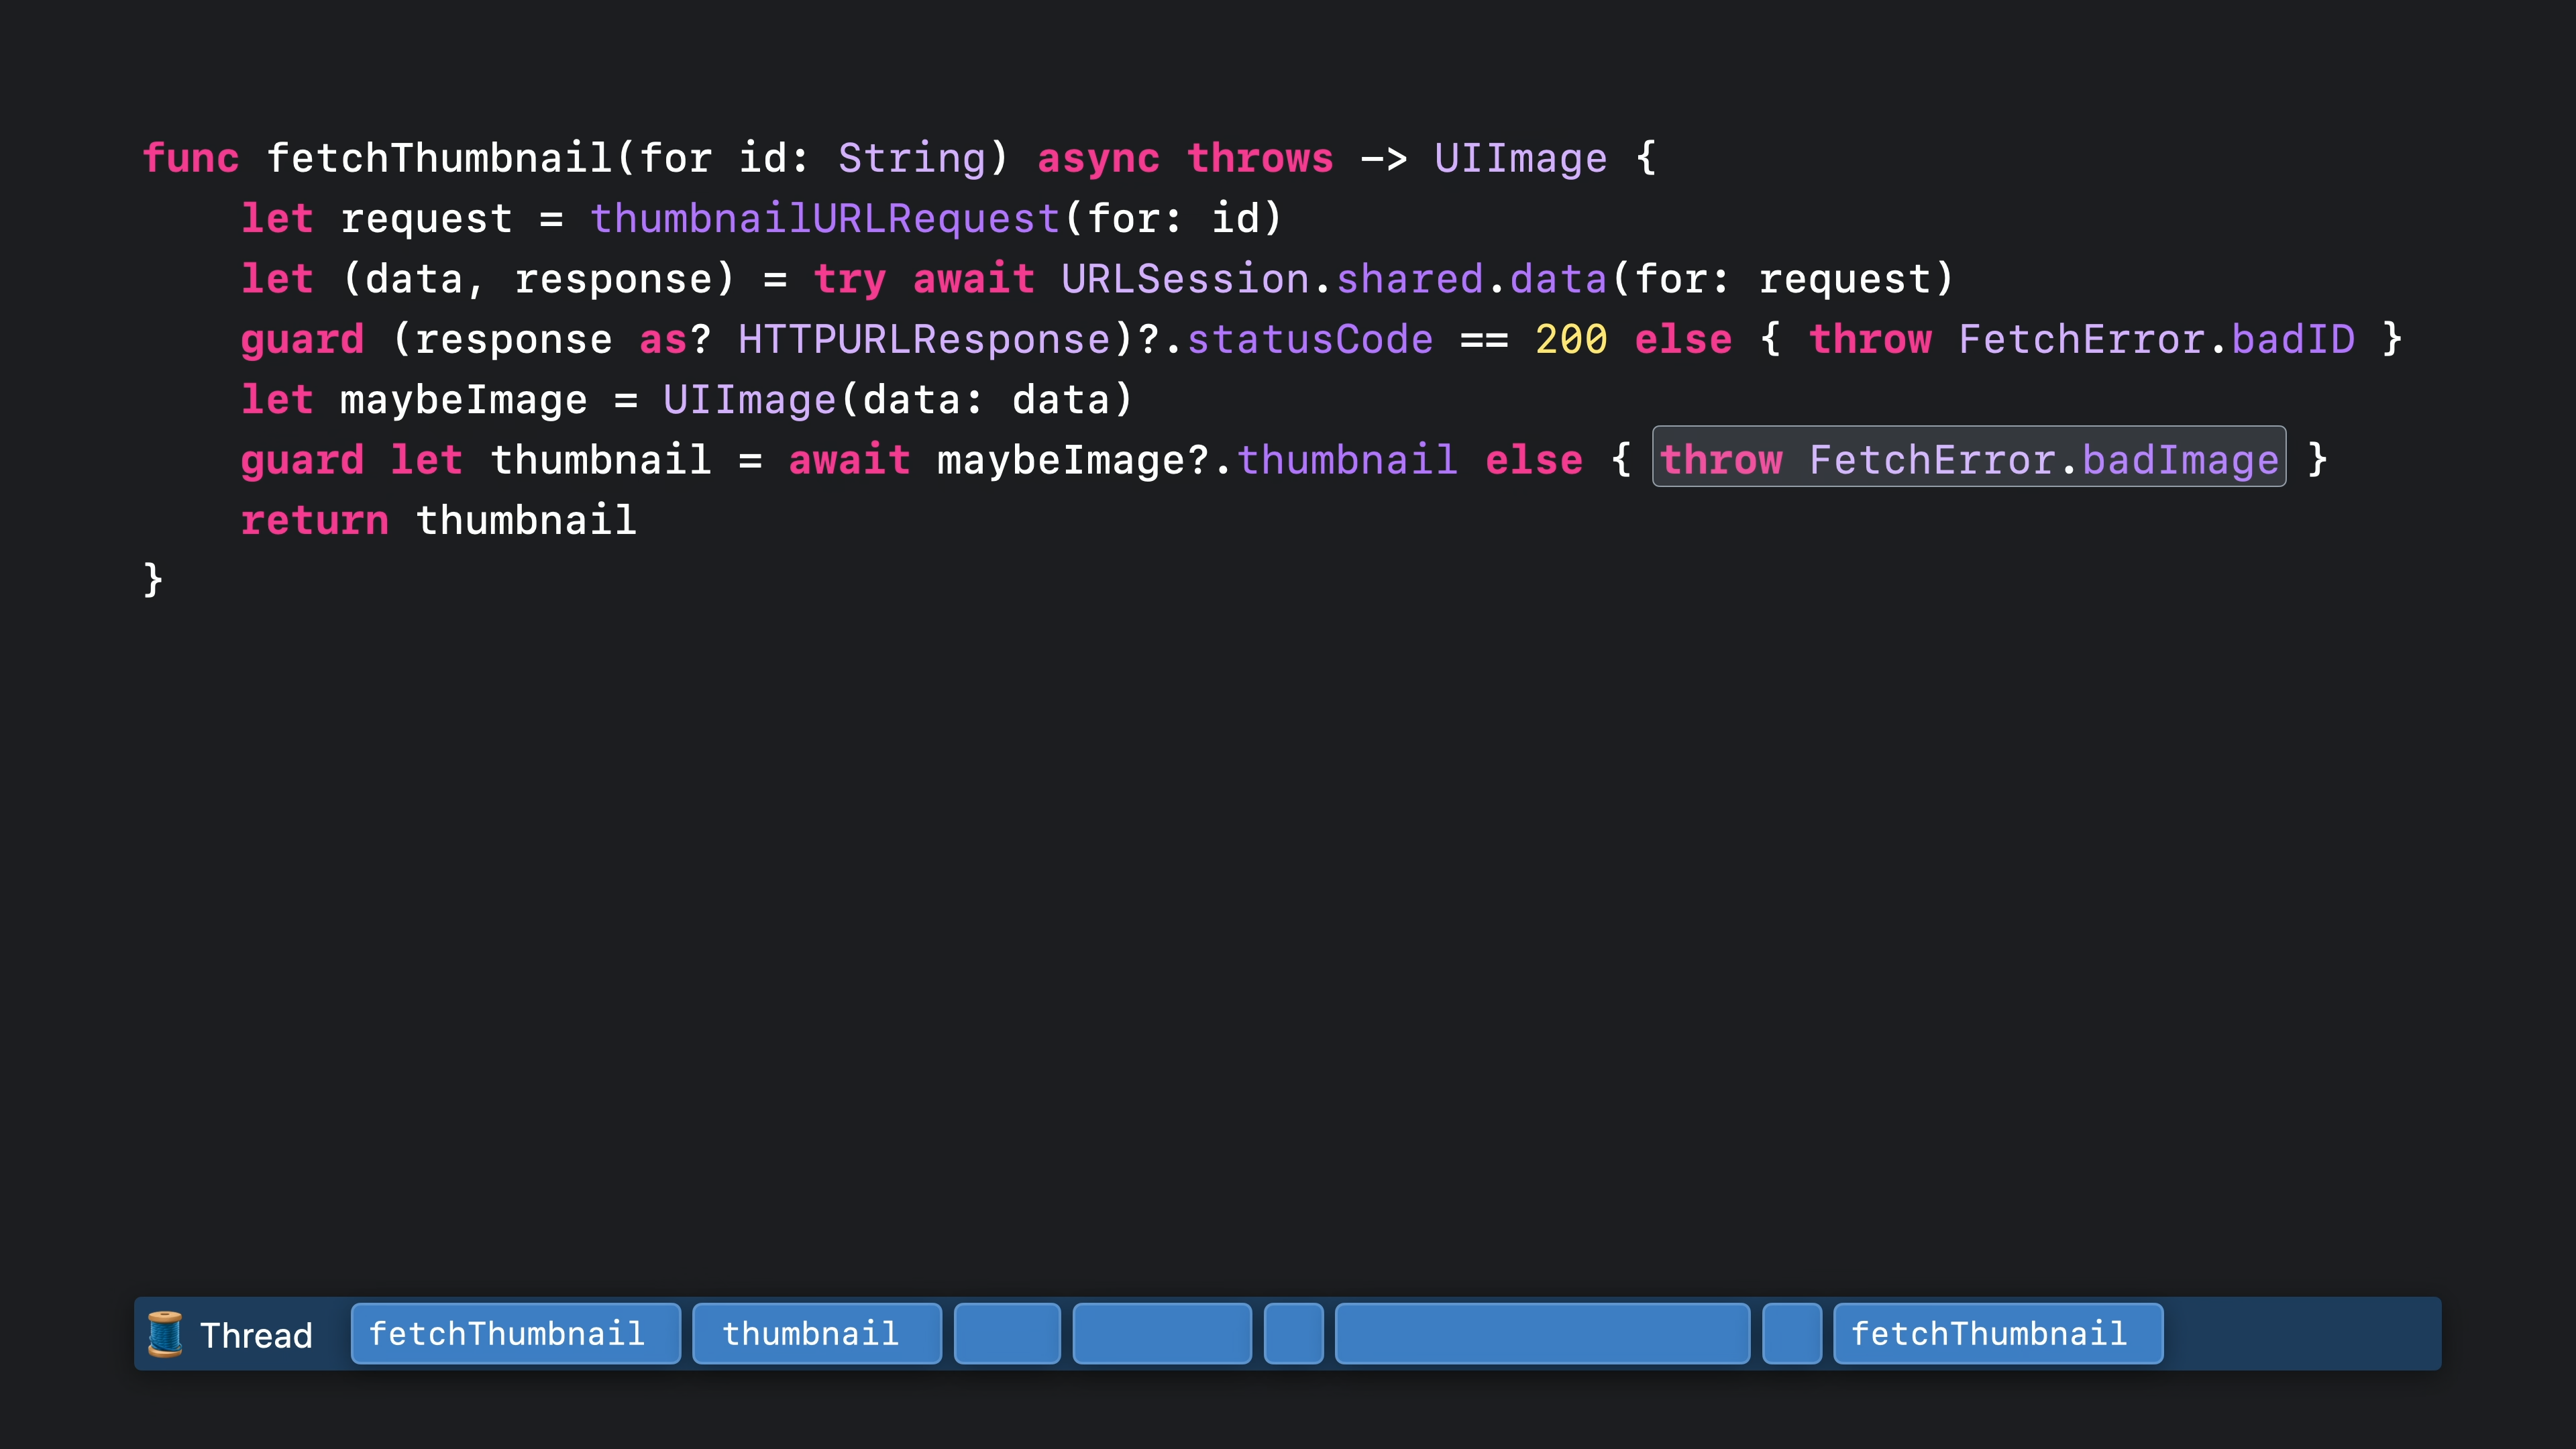Screen dimensions: 2576x1449
Task: Select the thumbnail block in thread bar
Action: 816,1334
